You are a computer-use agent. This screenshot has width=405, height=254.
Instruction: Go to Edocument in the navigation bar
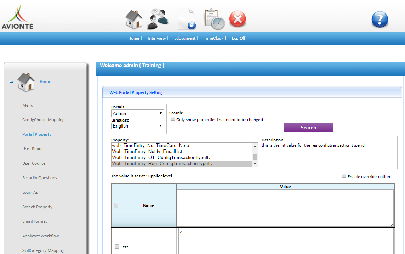click(185, 38)
